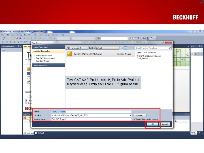204x153 pixels.
Task: Expand the TwinCAT Measurement tree node
Action: pyautogui.click(x=35, y=58)
